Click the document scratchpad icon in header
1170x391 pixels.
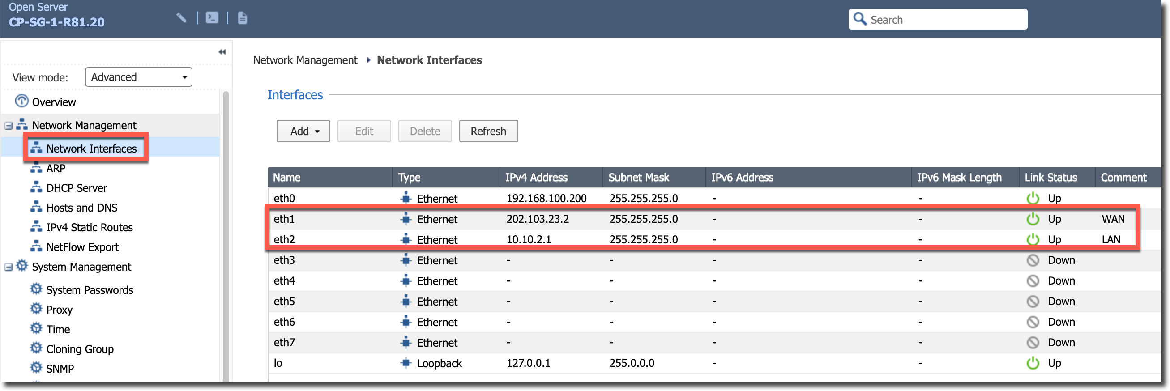click(x=243, y=18)
